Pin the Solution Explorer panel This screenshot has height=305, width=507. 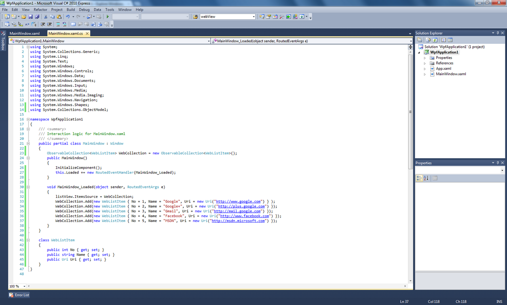tap(497, 33)
